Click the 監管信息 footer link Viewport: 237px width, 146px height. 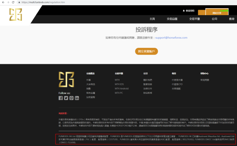click(148, 84)
